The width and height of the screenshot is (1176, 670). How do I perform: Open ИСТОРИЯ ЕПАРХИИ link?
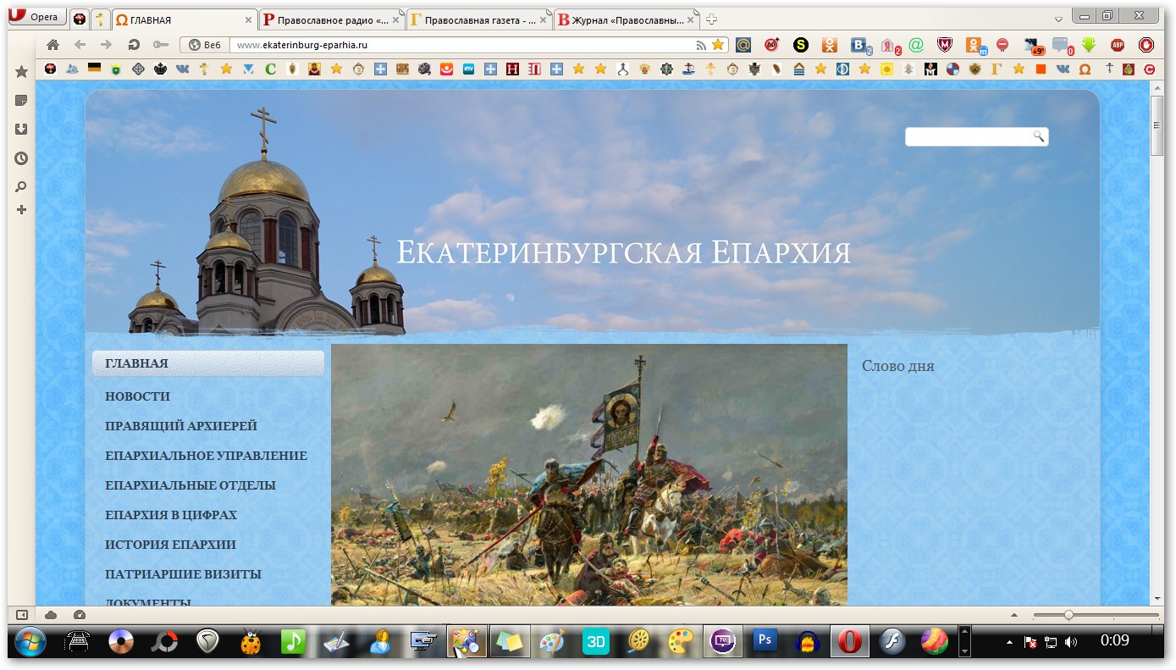tap(170, 545)
